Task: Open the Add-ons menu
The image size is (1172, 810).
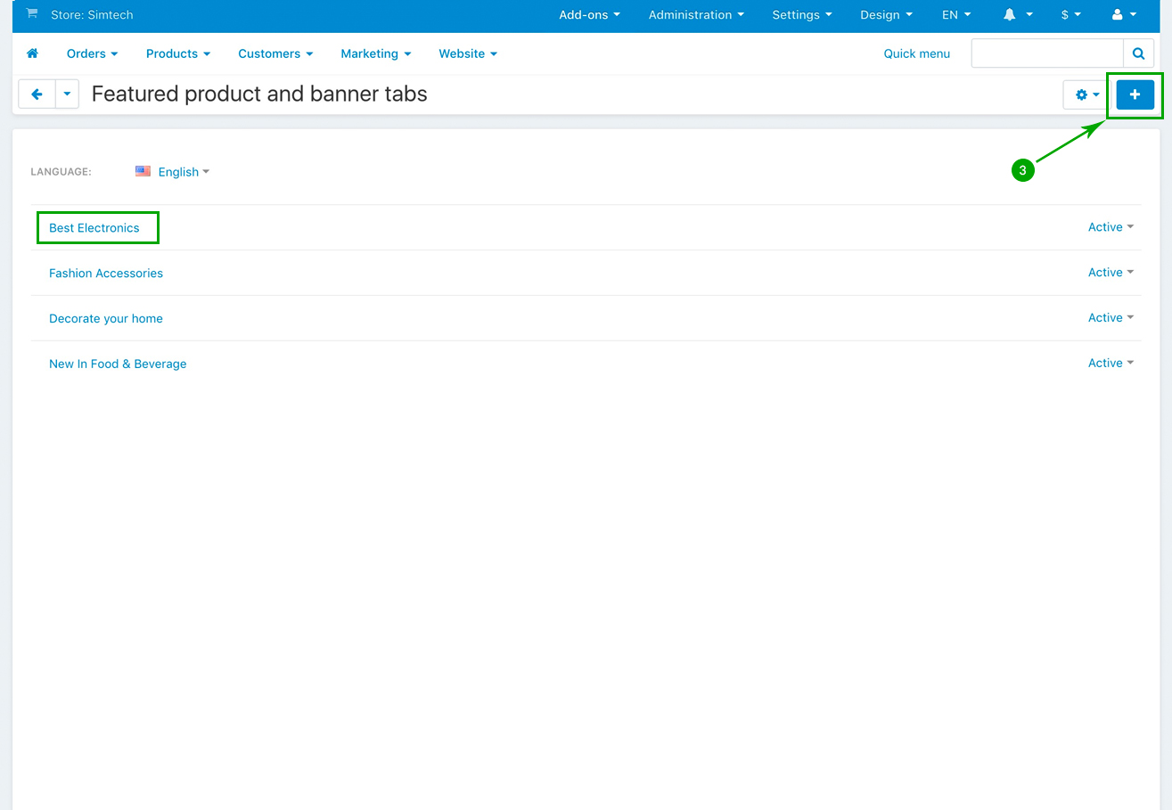Action: (589, 15)
